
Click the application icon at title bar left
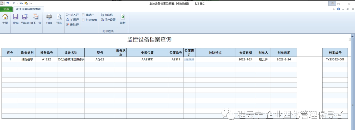(x=2, y=3)
